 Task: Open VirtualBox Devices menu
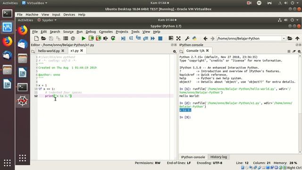(69, 15)
